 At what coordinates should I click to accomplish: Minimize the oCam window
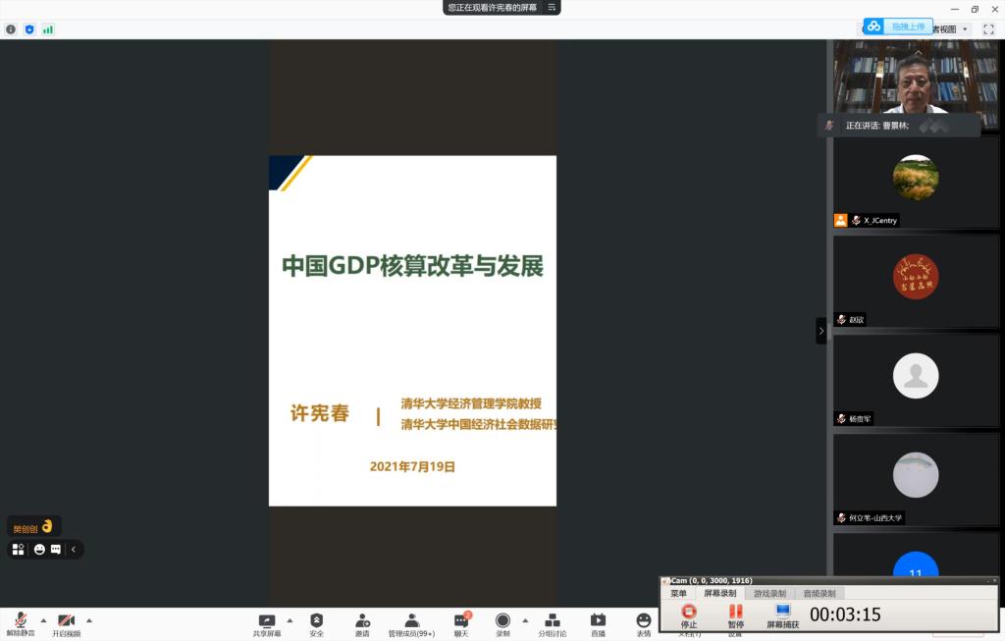(987, 581)
